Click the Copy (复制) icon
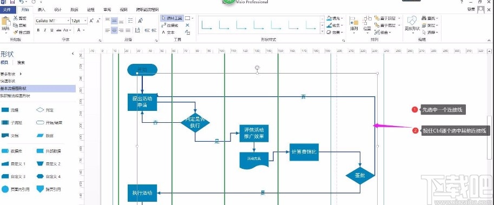 [x=16, y=25]
